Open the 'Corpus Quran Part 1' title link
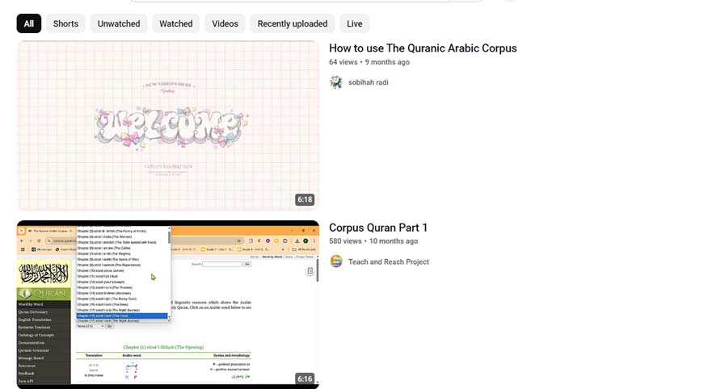This screenshot has width=712, height=389. click(378, 228)
